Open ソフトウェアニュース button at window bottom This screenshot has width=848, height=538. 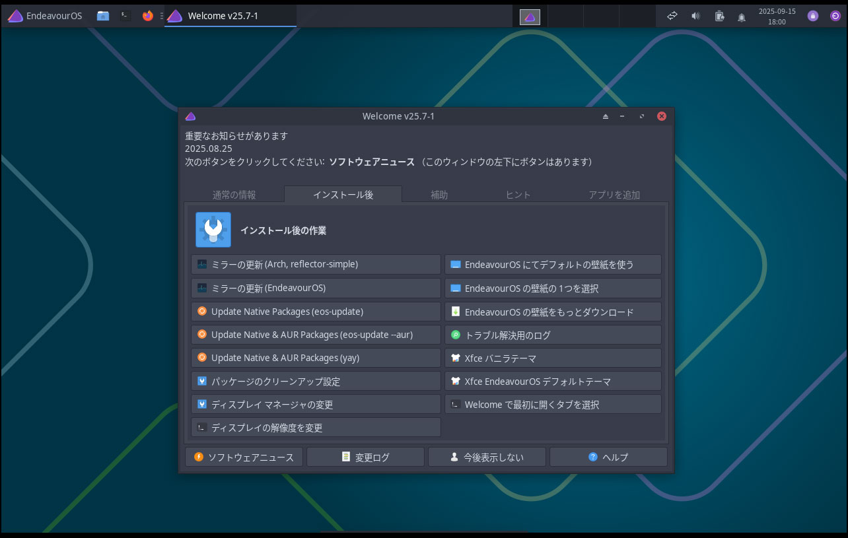coord(244,457)
